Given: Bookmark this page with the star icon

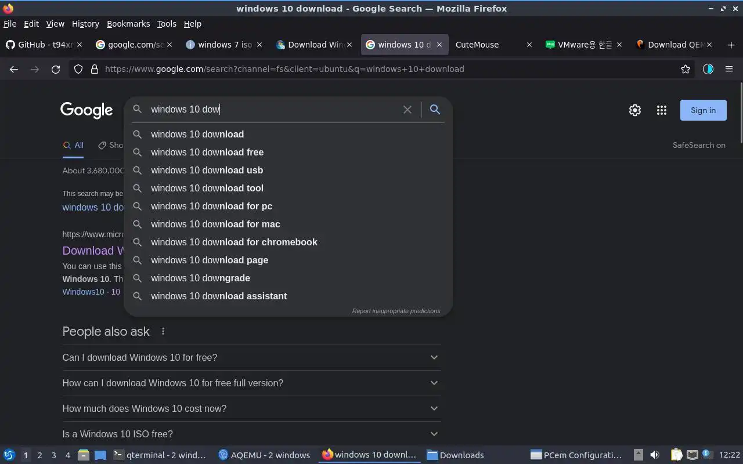Looking at the screenshot, I should (686, 69).
